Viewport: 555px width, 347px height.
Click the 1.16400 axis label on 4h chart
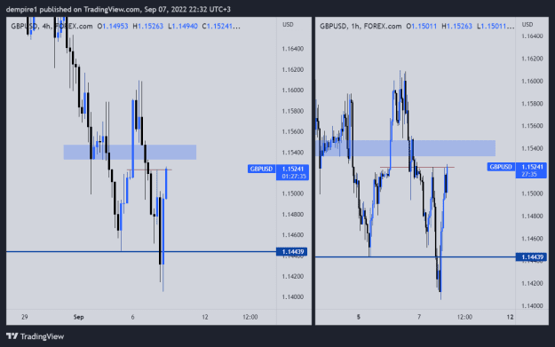point(293,49)
